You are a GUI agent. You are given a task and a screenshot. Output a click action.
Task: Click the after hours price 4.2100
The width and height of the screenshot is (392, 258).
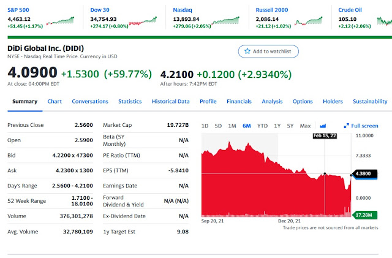click(x=177, y=74)
